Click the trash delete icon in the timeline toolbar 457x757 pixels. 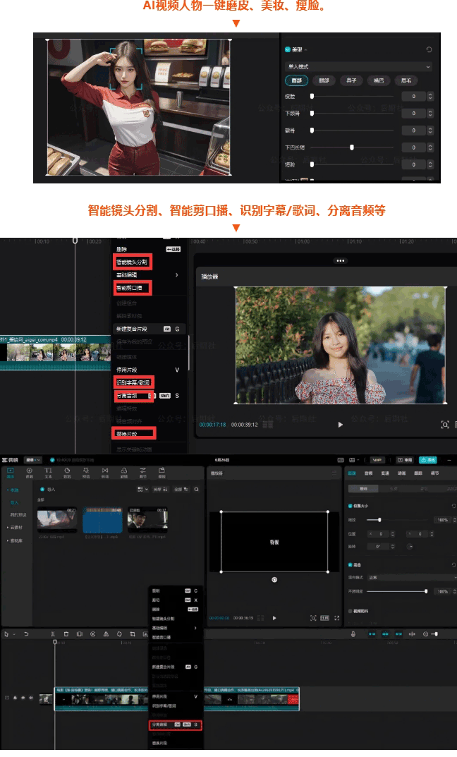(66, 634)
